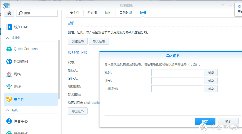
Task: Click the 创建证书 button
Action: point(78,41)
